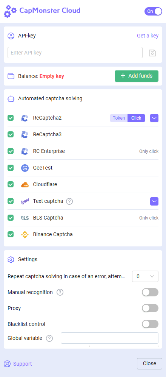Click the GeeTest logo icon
This screenshot has width=166, height=377.
tap(25, 168)
